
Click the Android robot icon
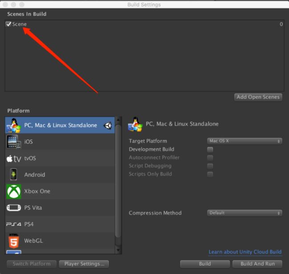coord(14,175)
